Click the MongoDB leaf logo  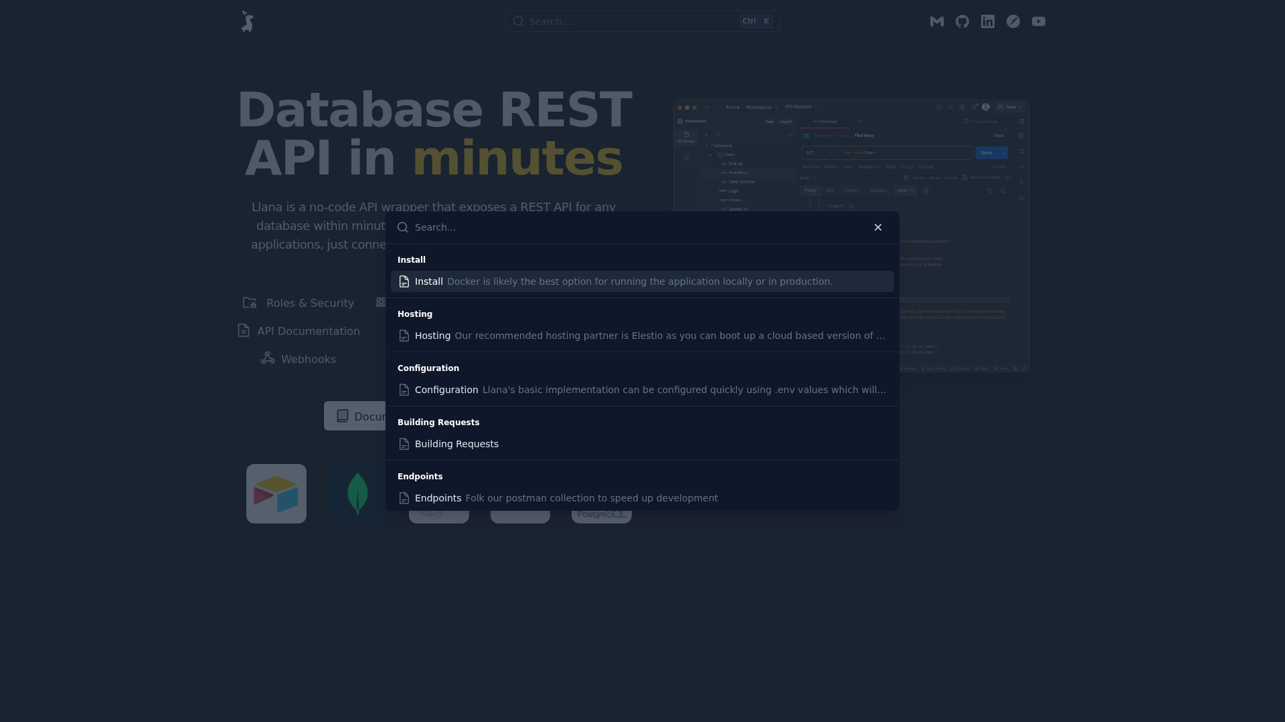(357, 493)
